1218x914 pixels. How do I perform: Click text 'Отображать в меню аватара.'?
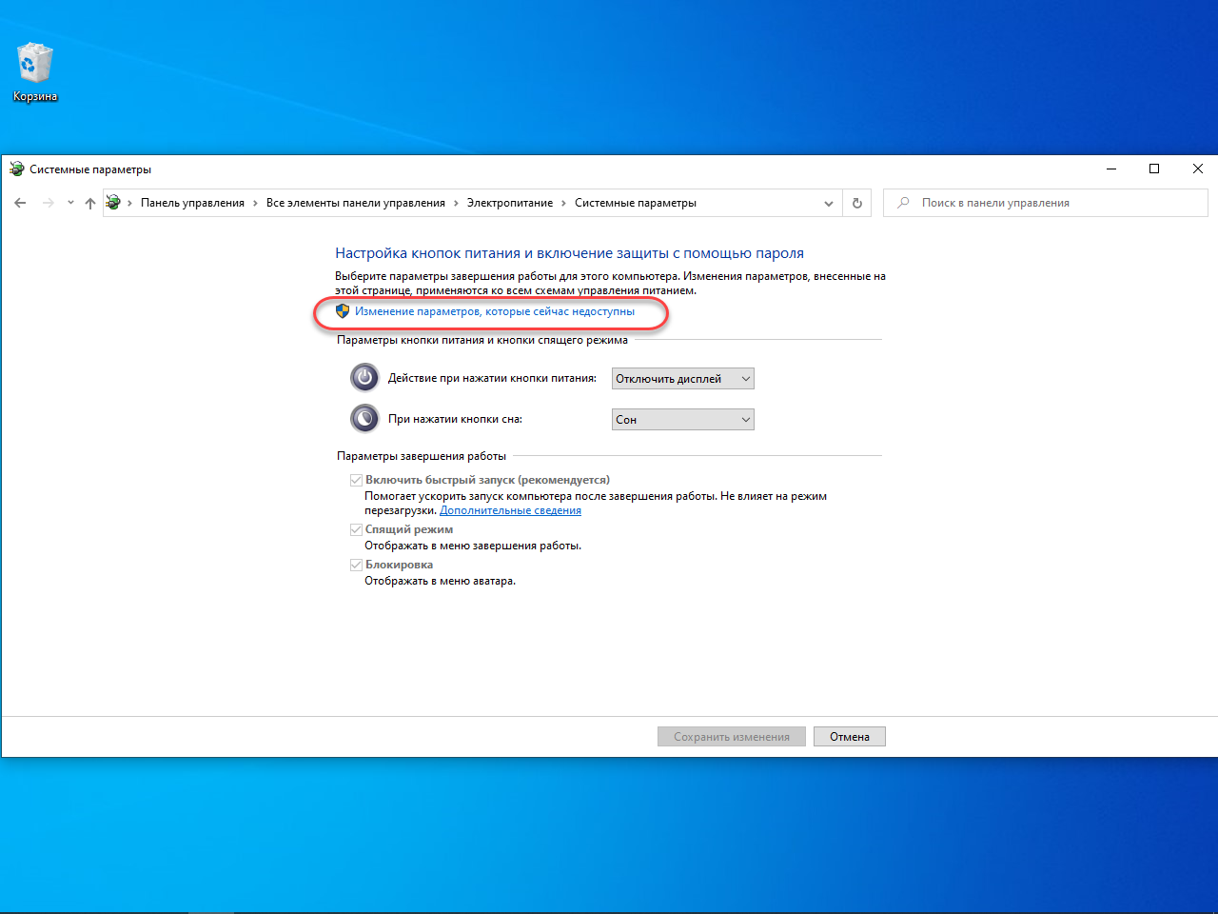440,581
